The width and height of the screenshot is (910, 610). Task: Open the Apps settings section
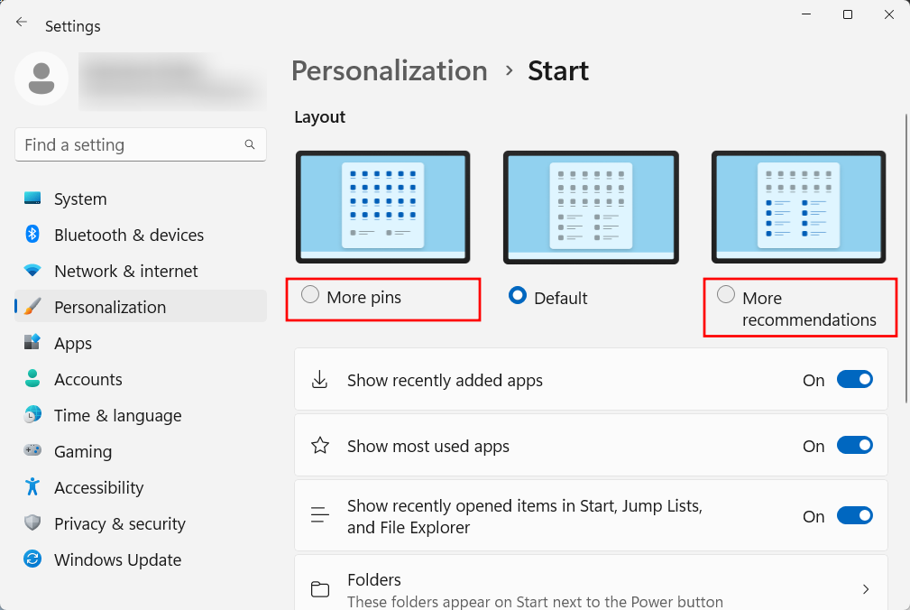(72, 343)
